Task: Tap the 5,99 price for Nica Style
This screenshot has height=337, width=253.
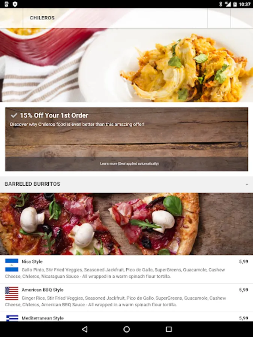Action: tap(244, 262)
